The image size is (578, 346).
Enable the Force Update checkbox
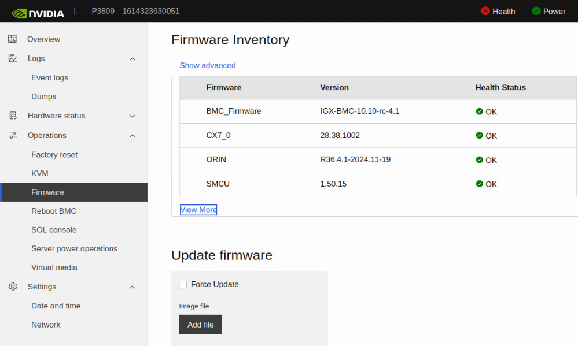[x=183, y=284]
